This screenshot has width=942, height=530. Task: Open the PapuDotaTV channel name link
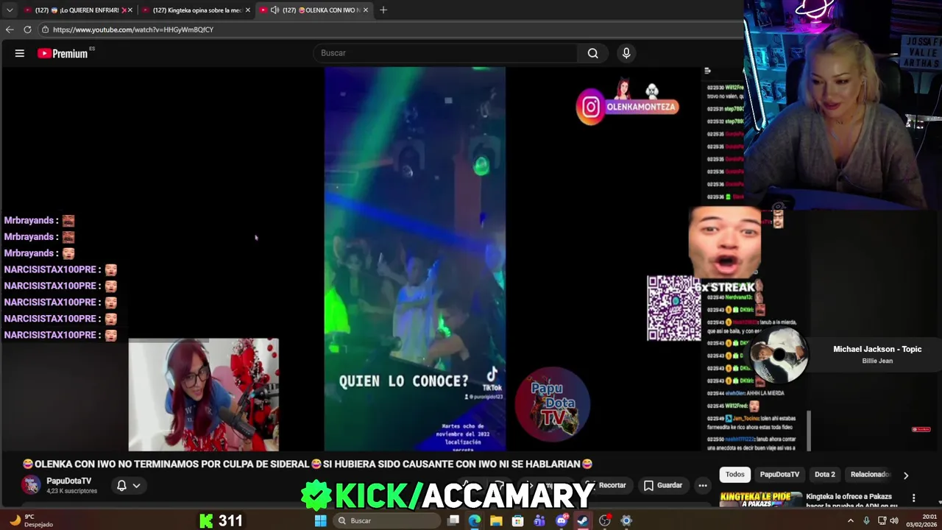pos(69,481)
